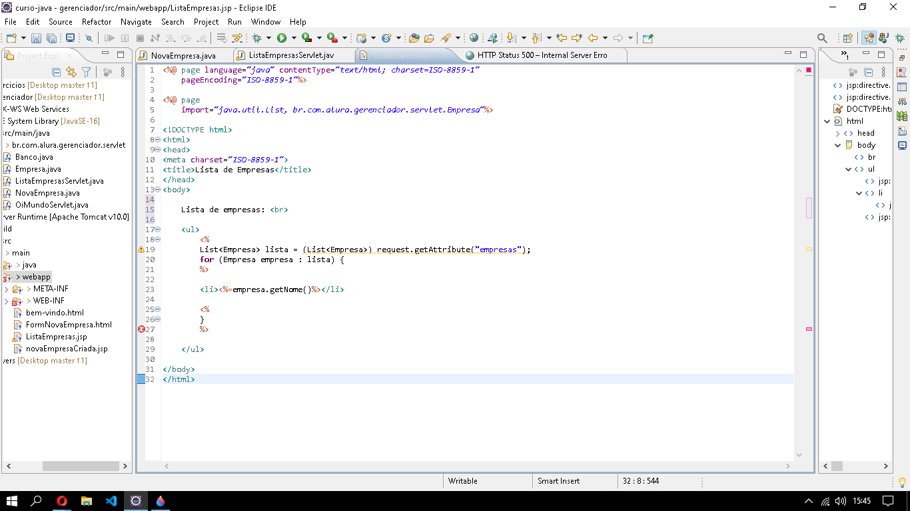Open the Terminal toolbar icon
This screenshot has width=910, height=511.
point(70,38)
